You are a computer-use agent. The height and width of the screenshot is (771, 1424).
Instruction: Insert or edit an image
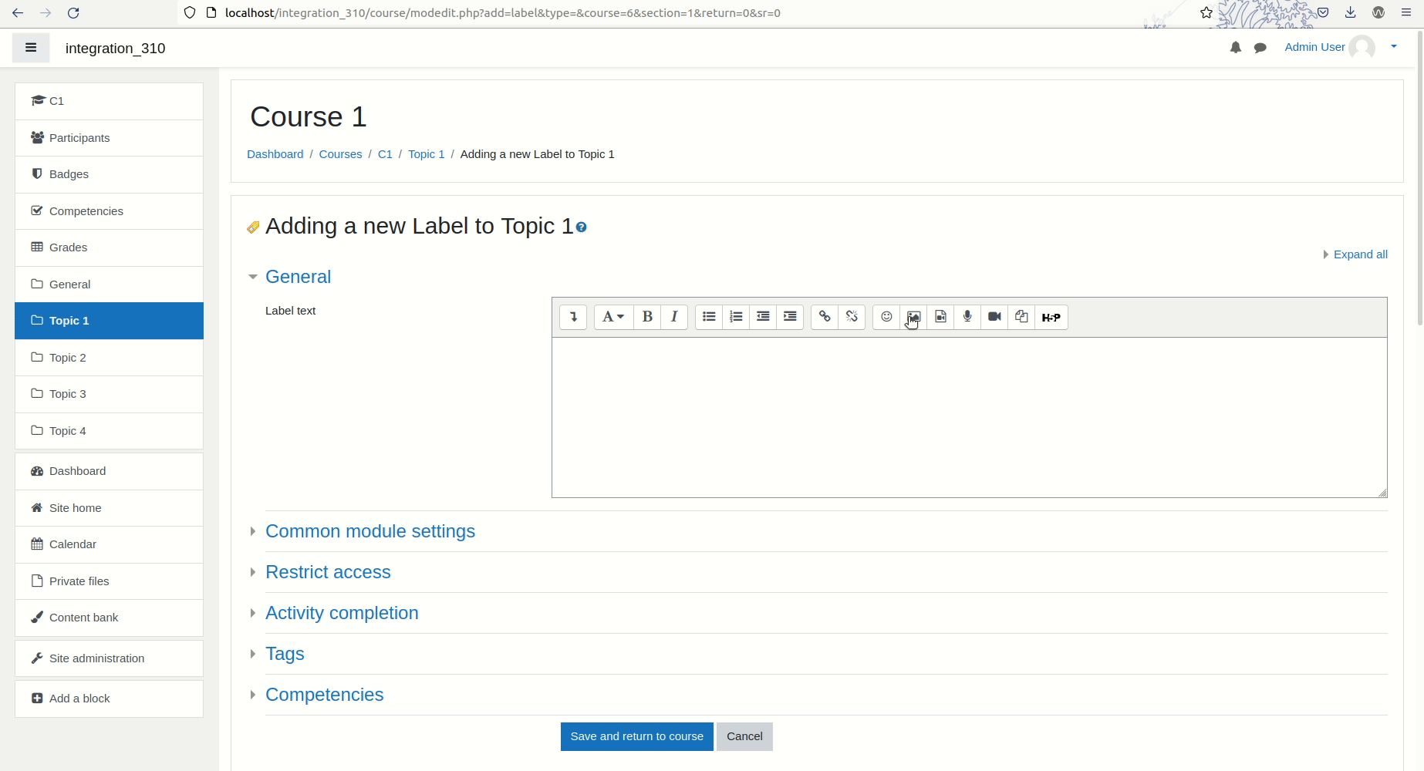(913, 317)
